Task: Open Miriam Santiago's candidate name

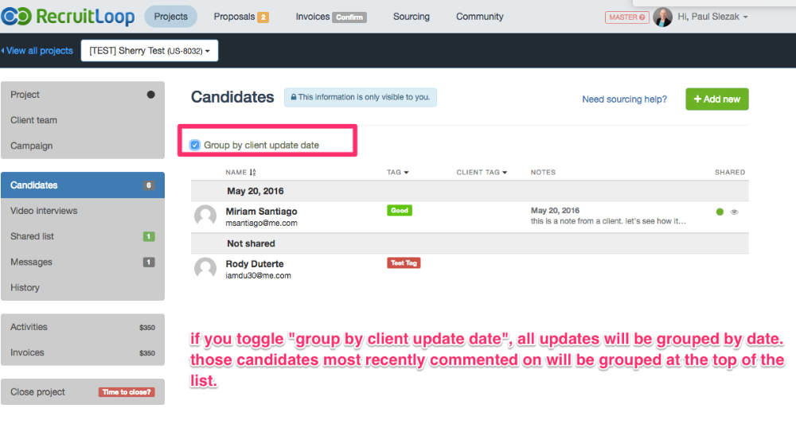Action: coord(261,211)
